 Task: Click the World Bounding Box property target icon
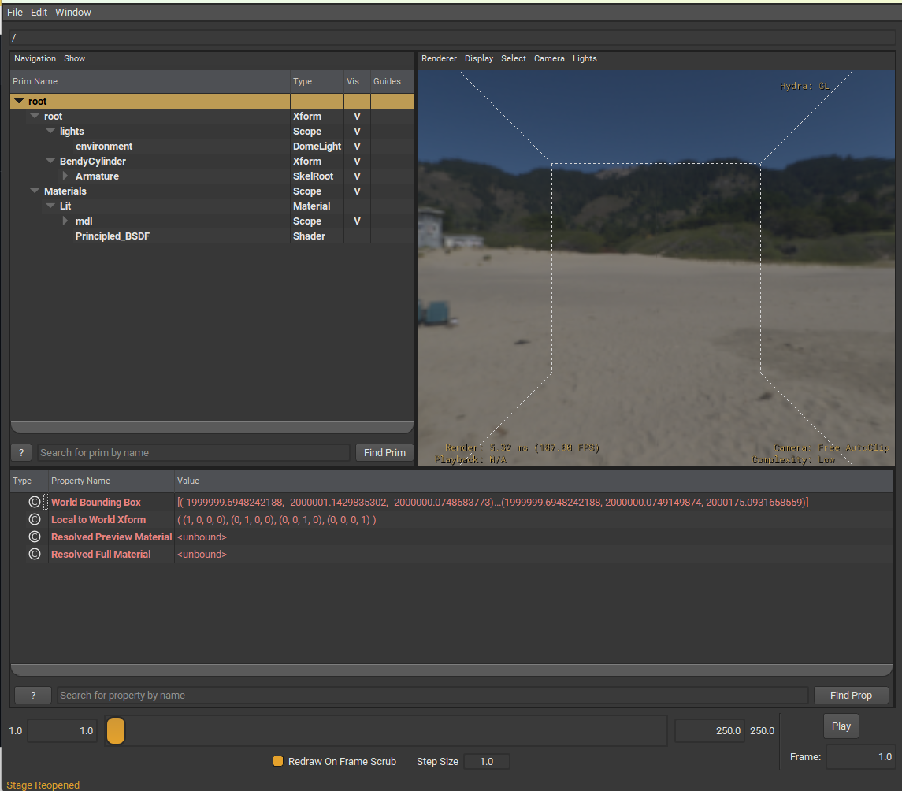tap(34, 502)
